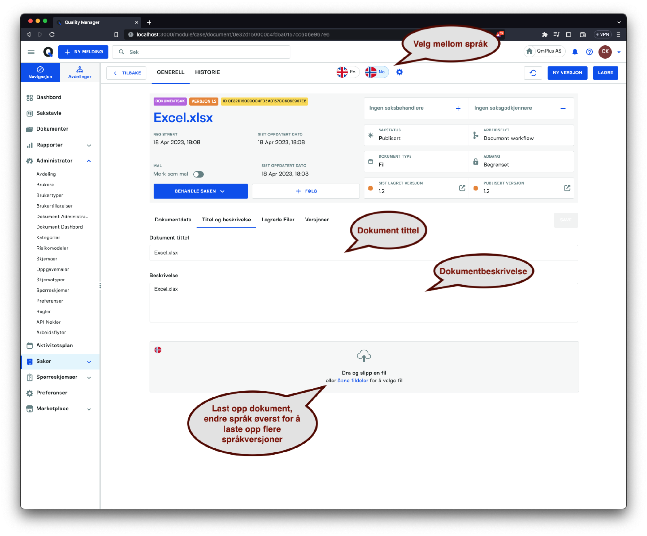Click the cloud upload icon
This screenshot has height=536, width=647.
tap(364, 356)
